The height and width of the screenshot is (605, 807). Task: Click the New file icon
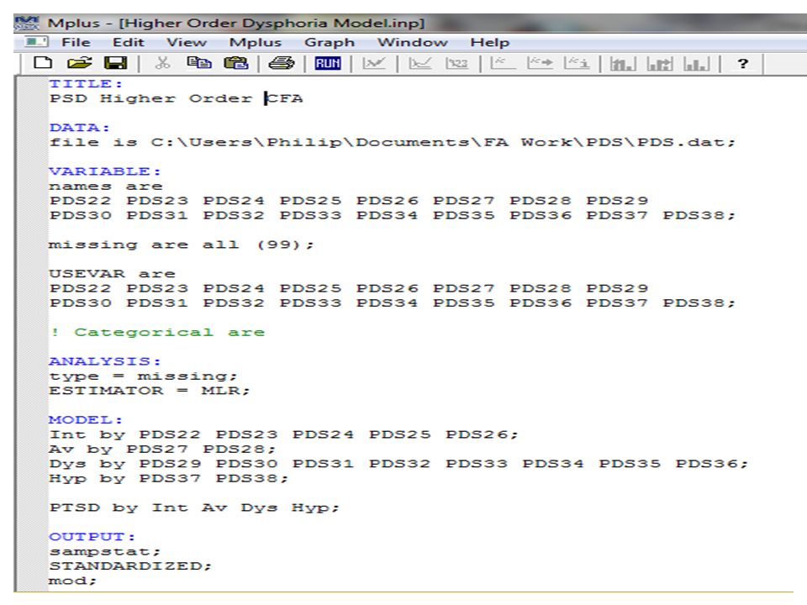[43, 63]
